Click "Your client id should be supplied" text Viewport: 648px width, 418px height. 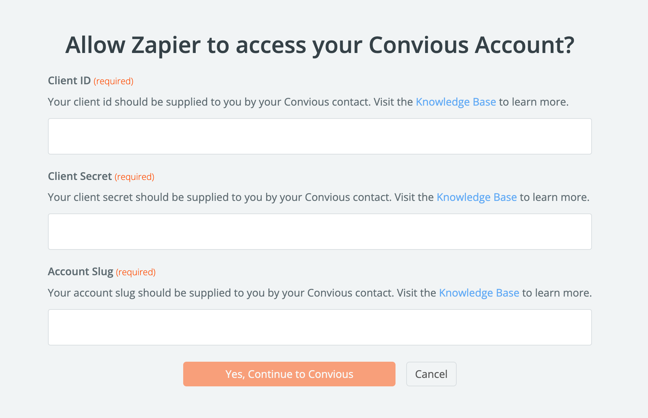(x=129, y=102)
